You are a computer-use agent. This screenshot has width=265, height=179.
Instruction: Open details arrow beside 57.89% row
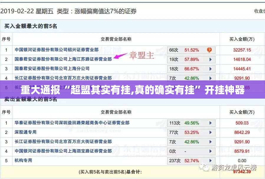[x=210, y=59]
